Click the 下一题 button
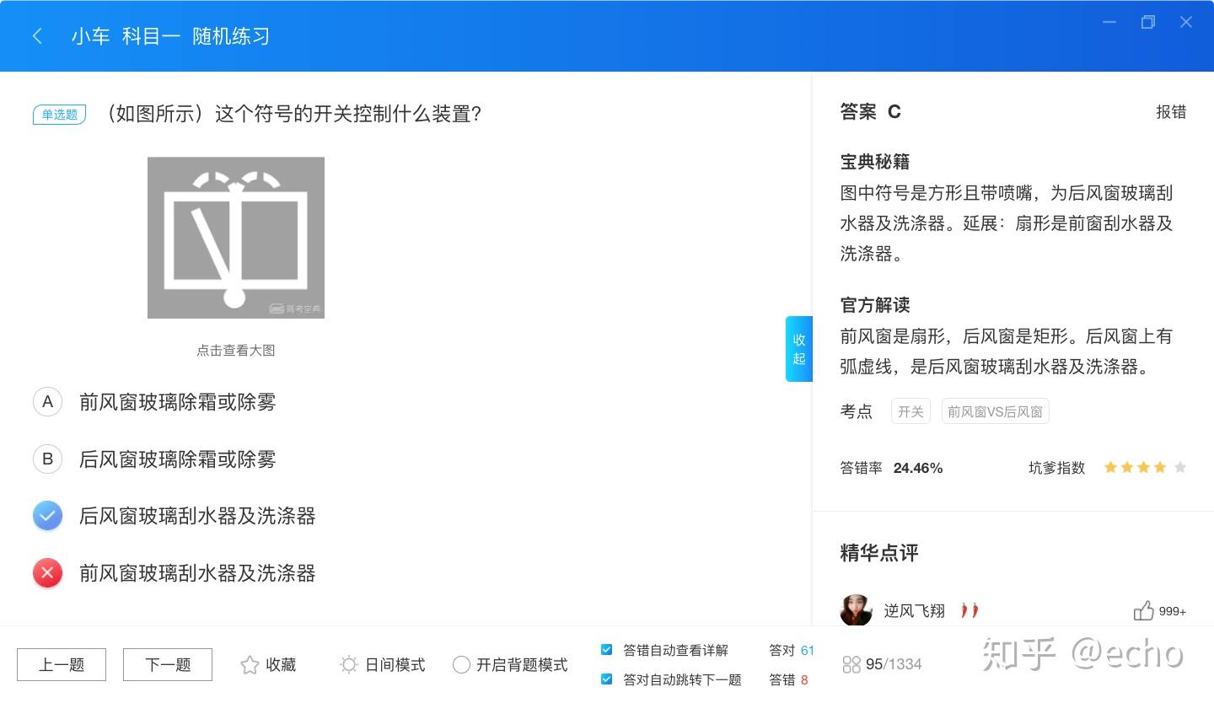Screen dimensions: 1214x703 click(x=167, y=665)
